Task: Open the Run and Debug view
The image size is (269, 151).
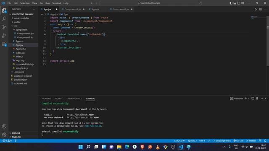Action: click(x=4, y=35)
